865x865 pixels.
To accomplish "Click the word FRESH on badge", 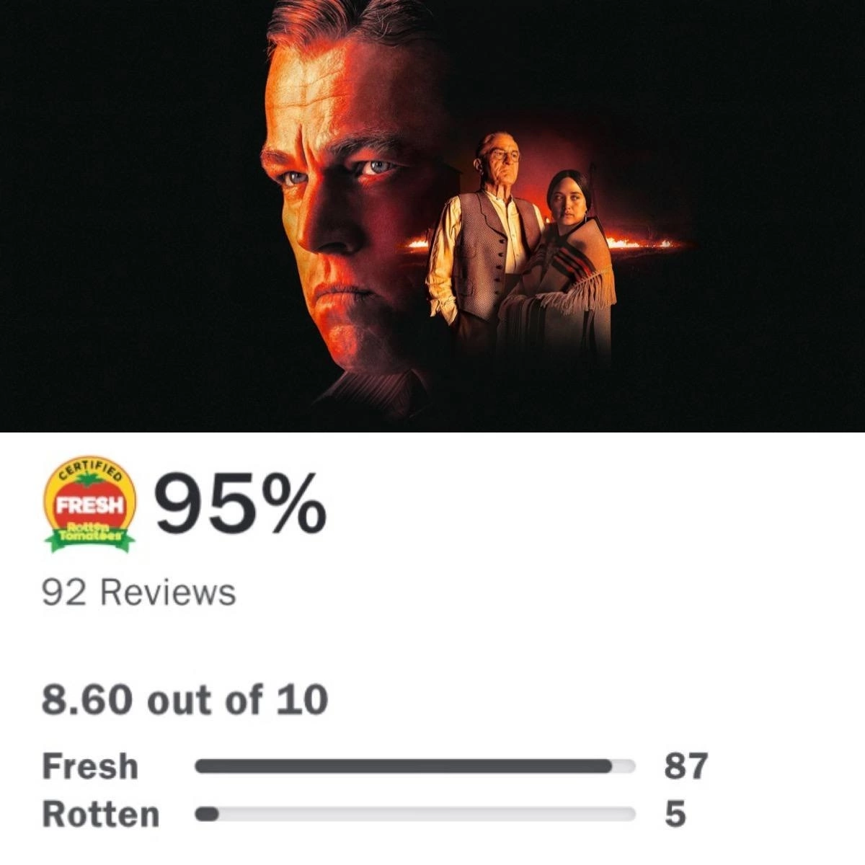I will (89, 505).
